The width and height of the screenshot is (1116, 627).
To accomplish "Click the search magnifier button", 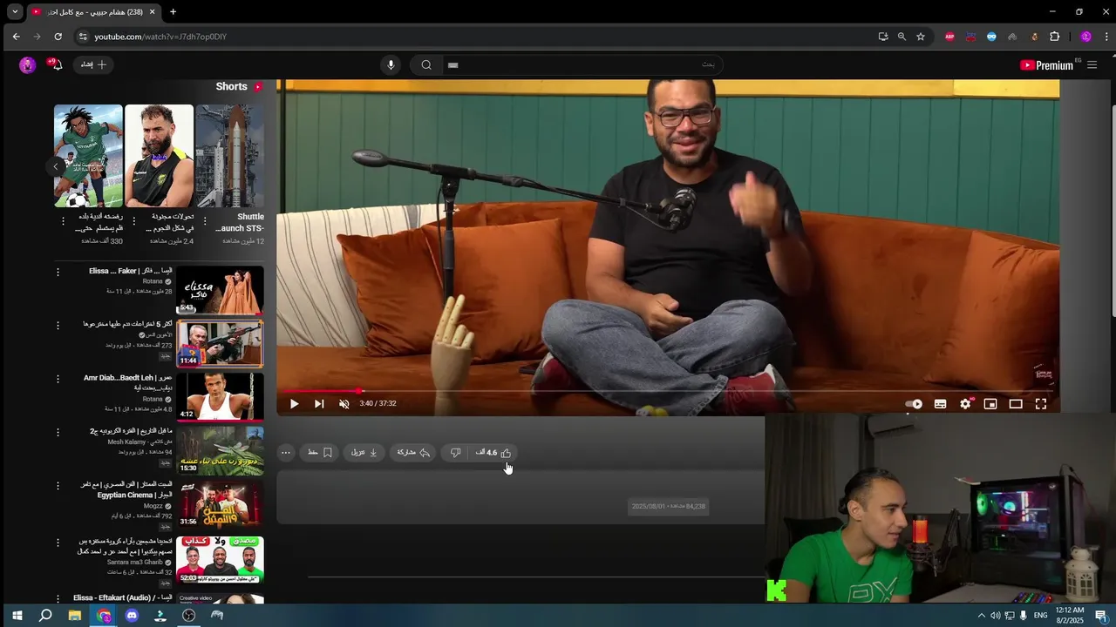I will coord(426,64).
